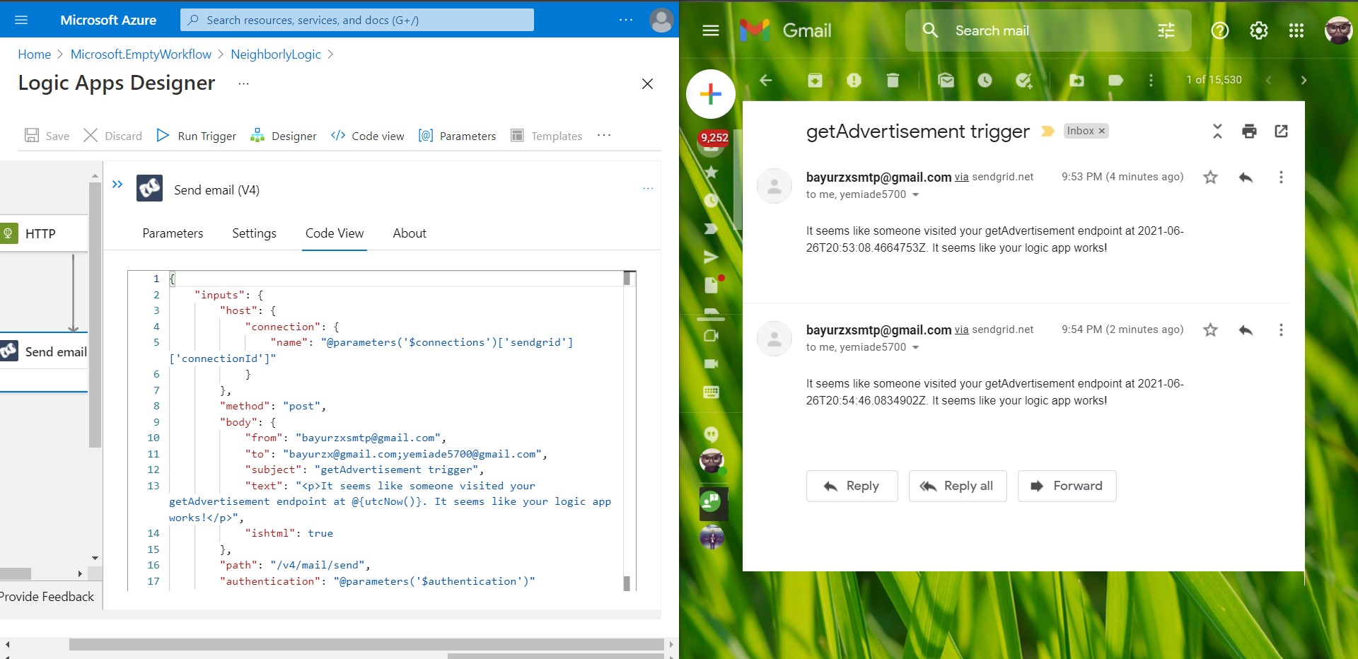Click the Gmail inbox unread count badge

pos(714,138)
